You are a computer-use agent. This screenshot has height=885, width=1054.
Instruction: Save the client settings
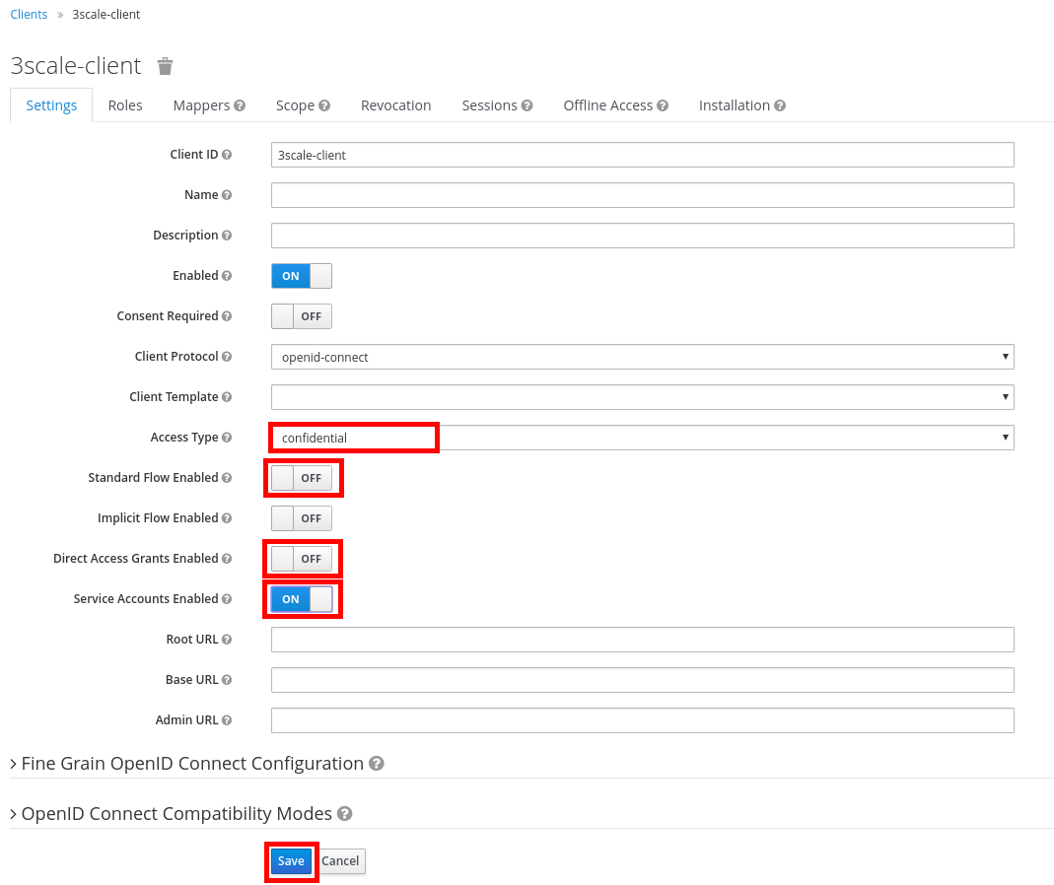point(291,861)
